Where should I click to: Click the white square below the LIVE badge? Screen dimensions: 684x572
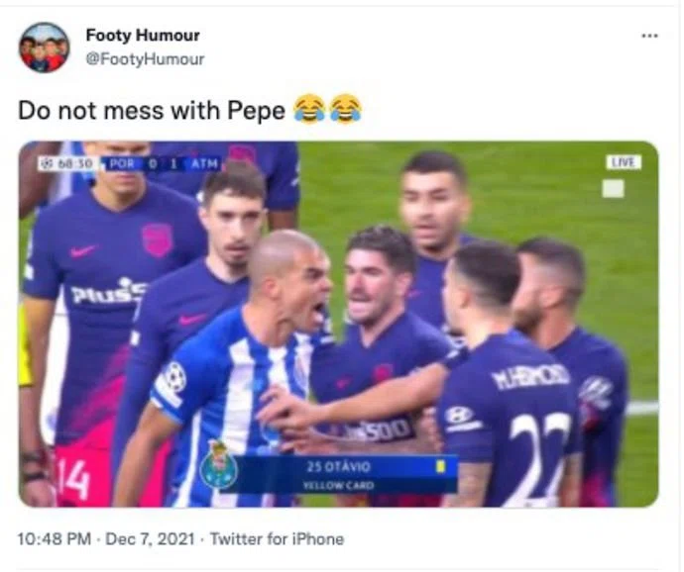[614, 188]
